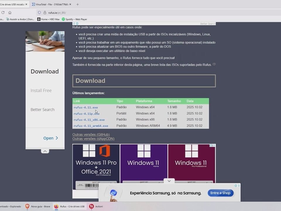Download the portable rufus-4.11p.exe
This screenshot has width=281, height=211.
86,114
